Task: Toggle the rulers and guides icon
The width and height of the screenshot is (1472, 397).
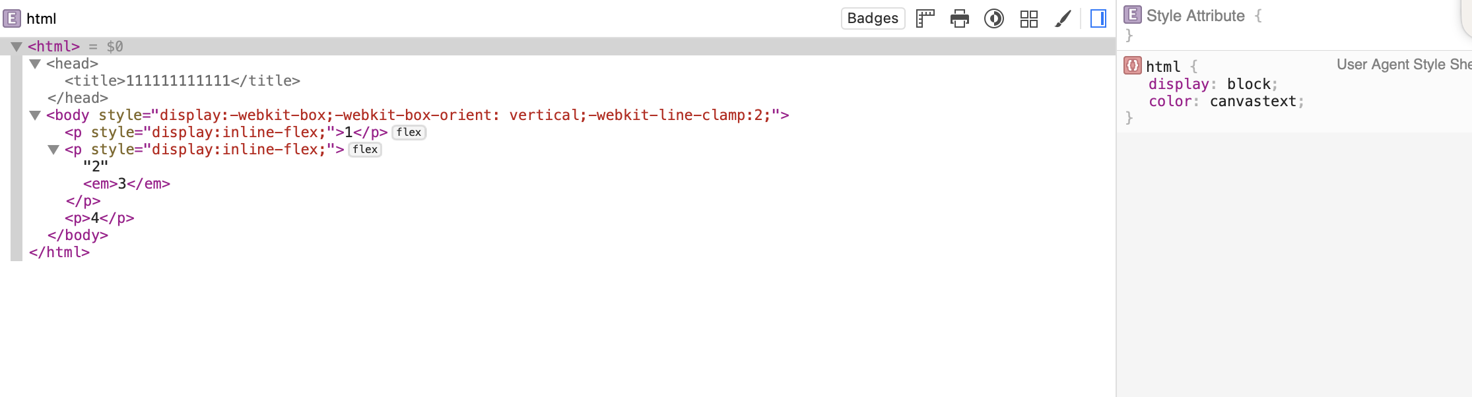Action: point(925,18)
